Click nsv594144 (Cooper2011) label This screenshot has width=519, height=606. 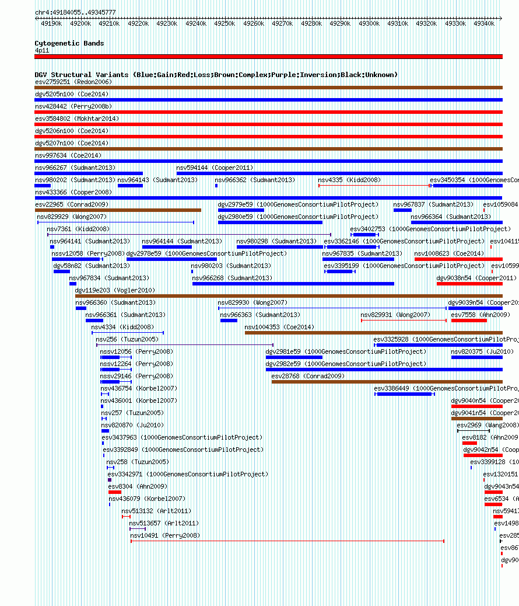pyautogui.click(x=215, y=168)
